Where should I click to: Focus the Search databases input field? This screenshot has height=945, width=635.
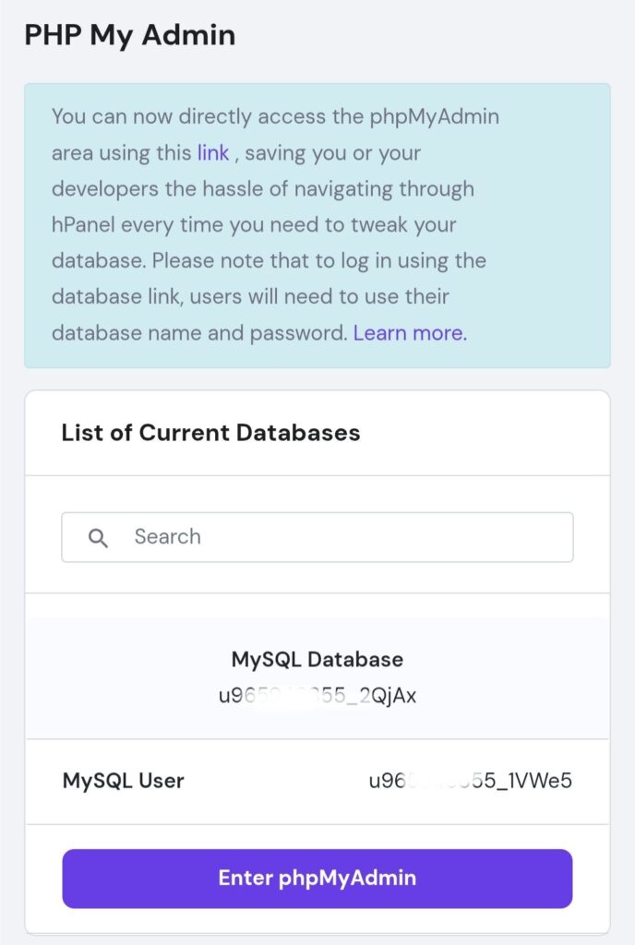[341, 537]
